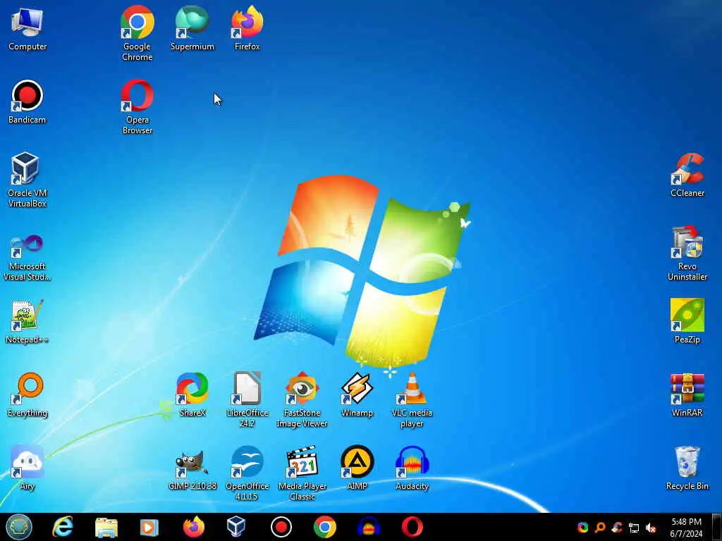Click the Everything tray icon
The image size is (722, 541).
coord(600,527)
